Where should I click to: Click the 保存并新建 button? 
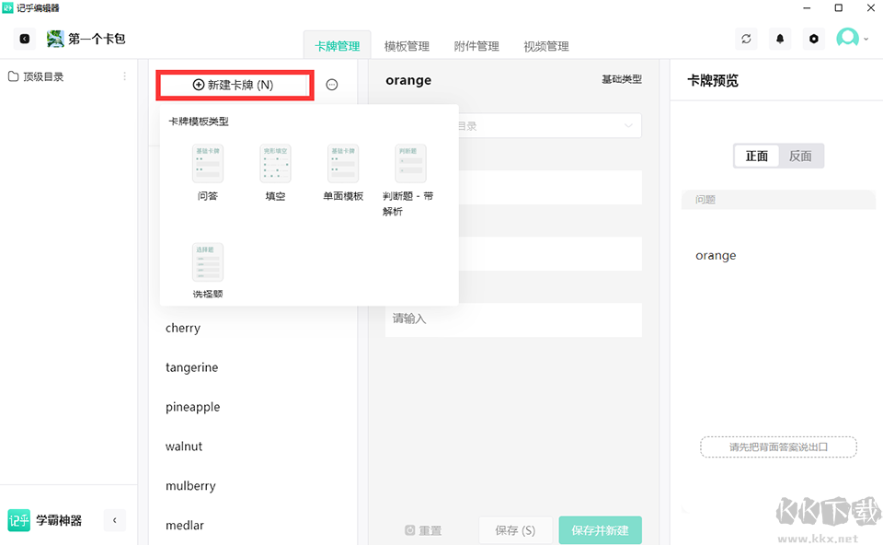pyautogui.click(x=600, y=530)
